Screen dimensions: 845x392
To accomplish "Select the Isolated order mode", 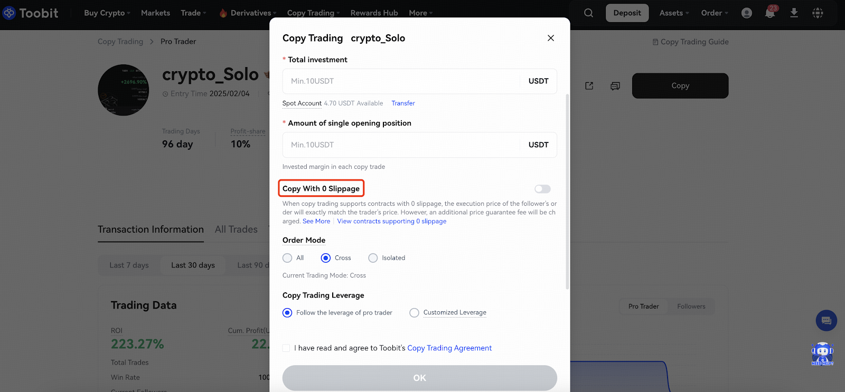I will click(x=373, y=258).
